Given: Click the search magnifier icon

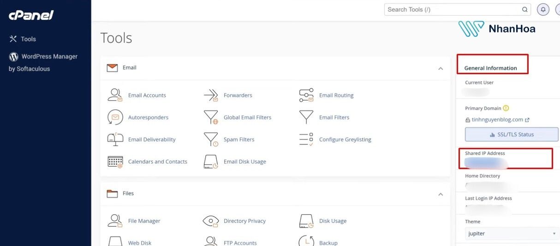Looking at the screenshot, I should pos(525,9).
